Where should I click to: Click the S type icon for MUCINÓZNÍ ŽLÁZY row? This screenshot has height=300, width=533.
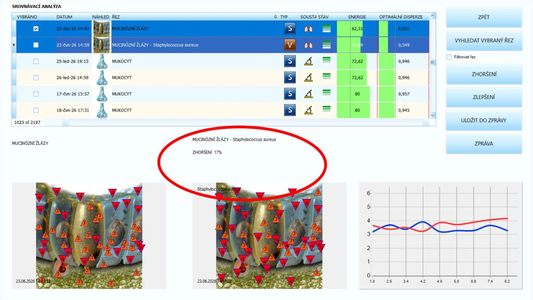[290, 28]
